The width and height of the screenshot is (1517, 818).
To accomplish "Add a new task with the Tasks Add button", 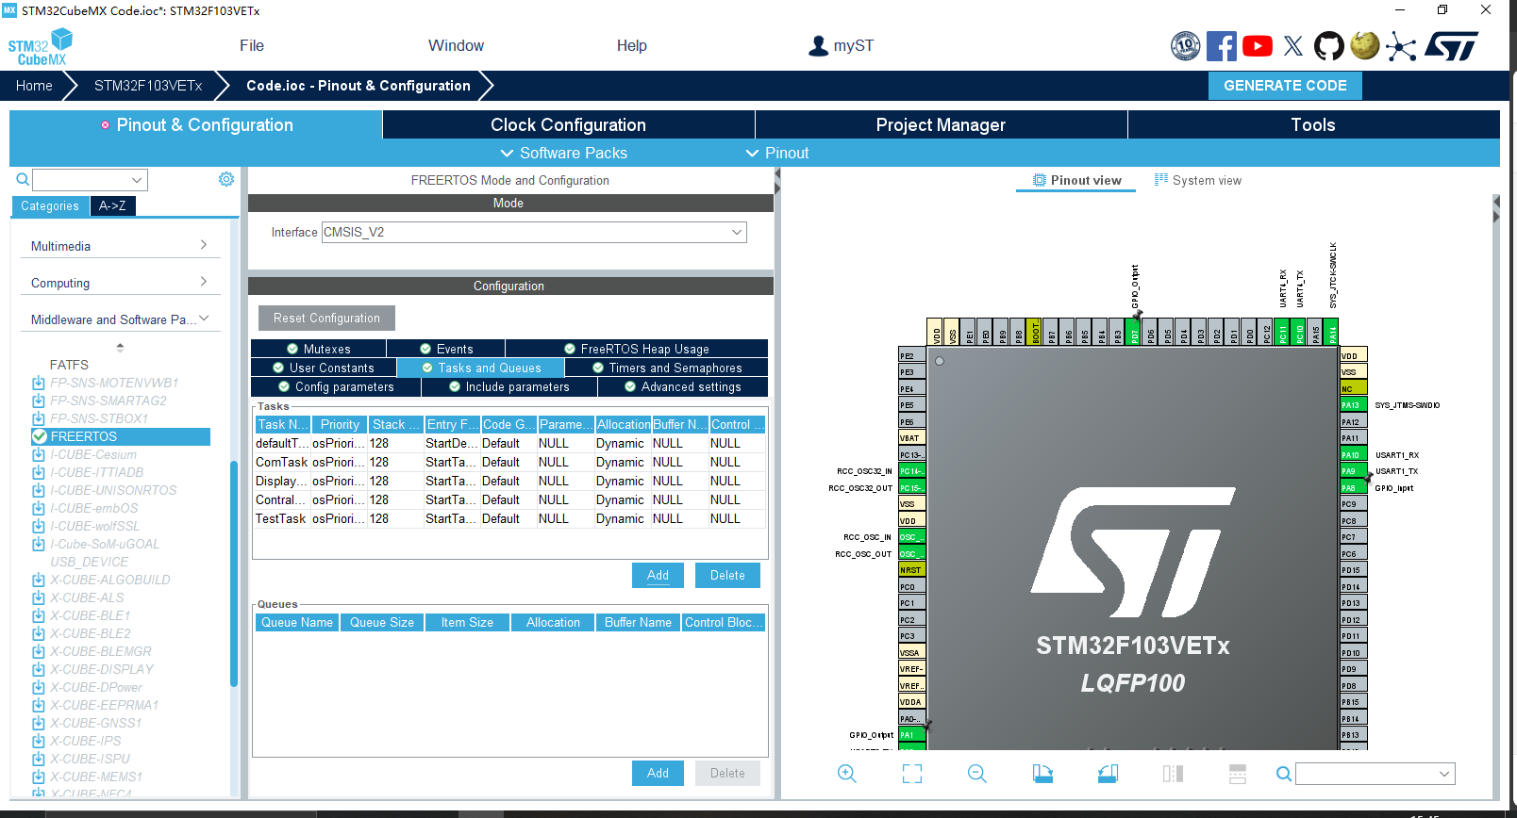I will [658, 575].
